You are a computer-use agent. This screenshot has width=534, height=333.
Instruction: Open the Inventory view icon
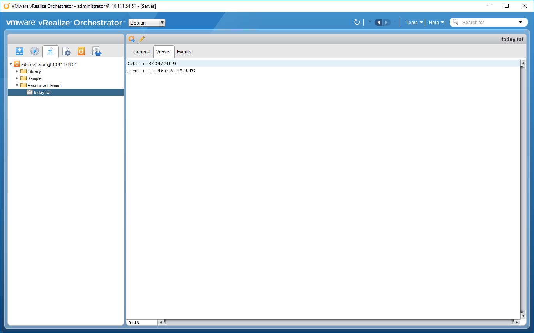pos(96,51)
